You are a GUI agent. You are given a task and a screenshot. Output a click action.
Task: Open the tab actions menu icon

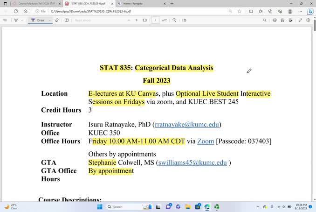pyautogui.click(x=6, y=3)
